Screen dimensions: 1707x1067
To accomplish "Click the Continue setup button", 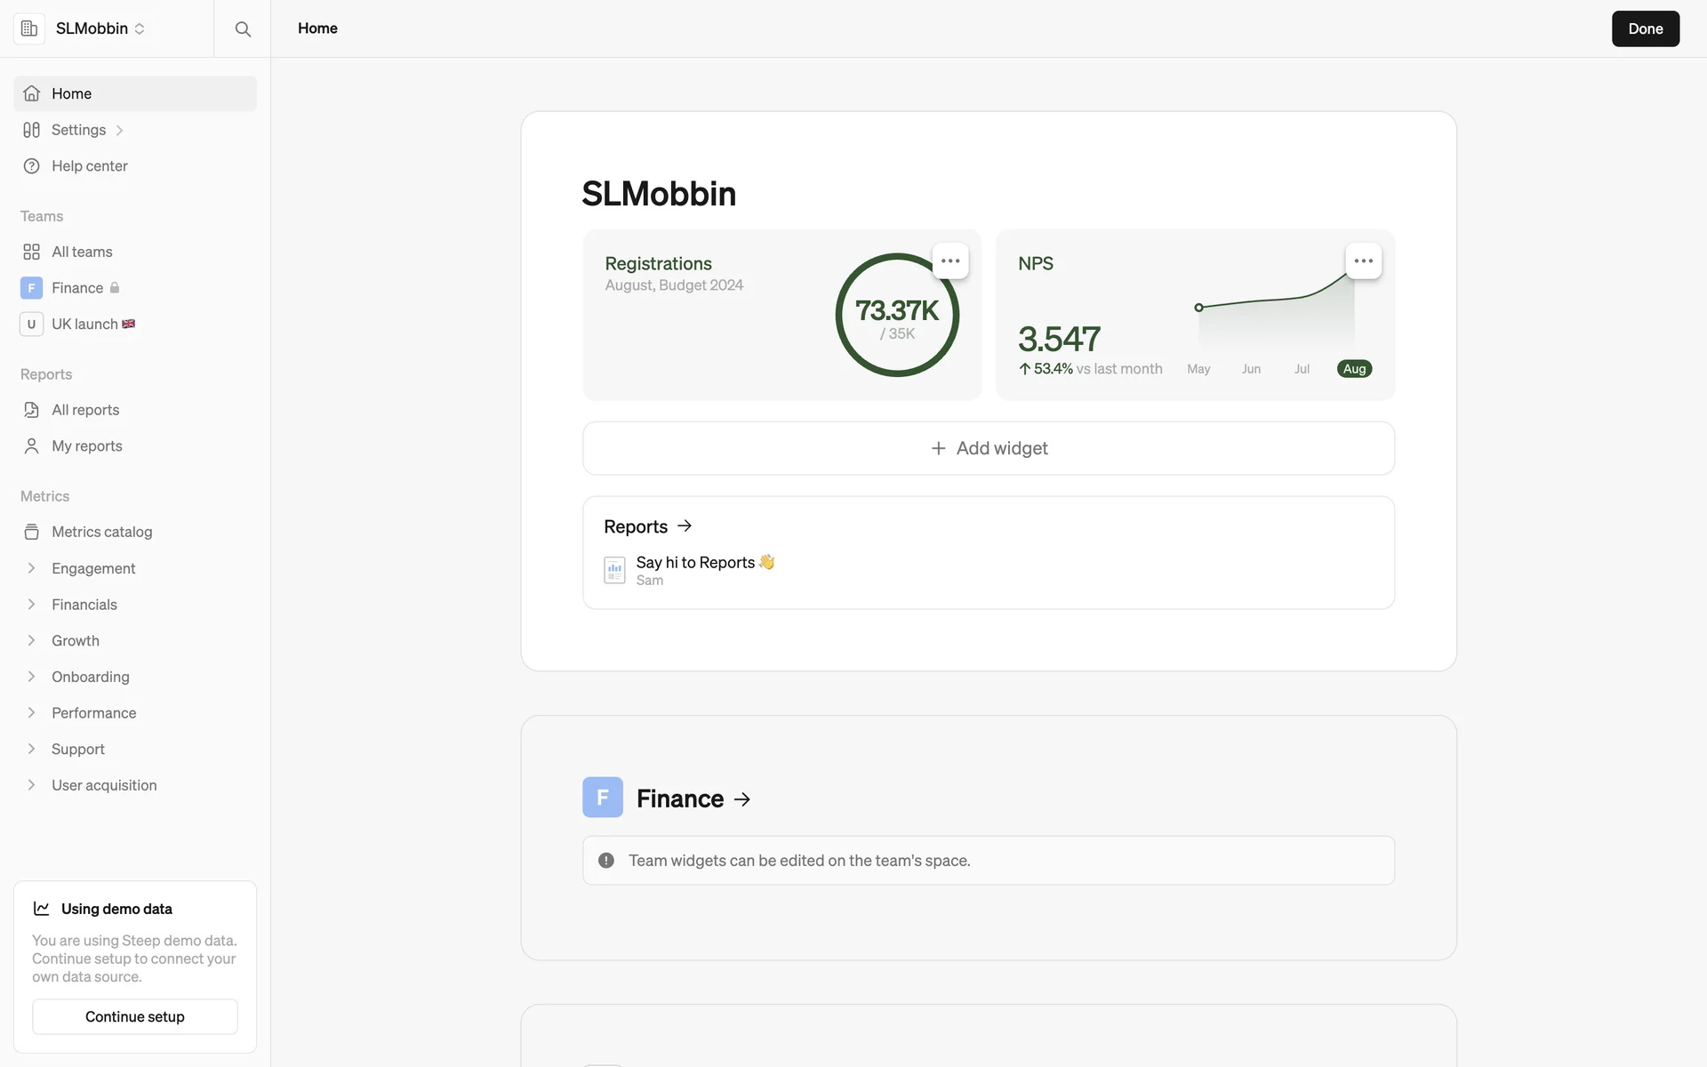I will tap(135, 1016).
